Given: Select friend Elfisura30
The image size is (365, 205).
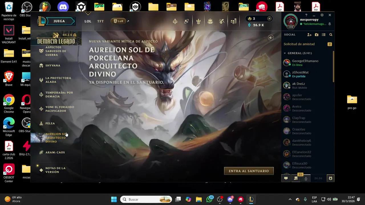Looking at the screenshot, I should pyautogui.click(x=307, y=165).
